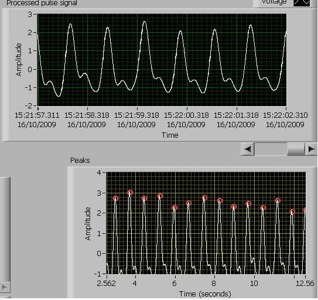Click the Voltage plot legend sample icon
The image size is (318, 300).
tap(302, 3)
